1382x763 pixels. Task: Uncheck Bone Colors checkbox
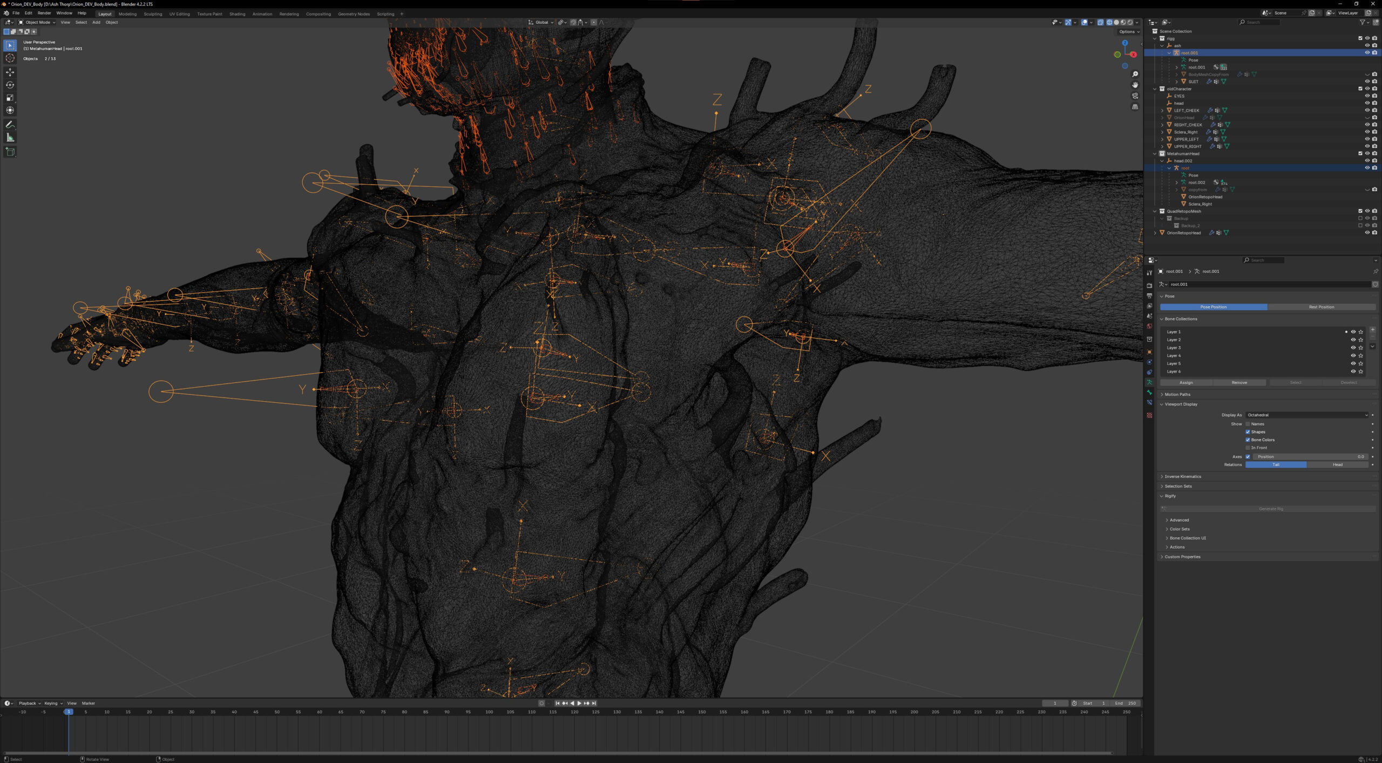click(x=1248, y=440)
